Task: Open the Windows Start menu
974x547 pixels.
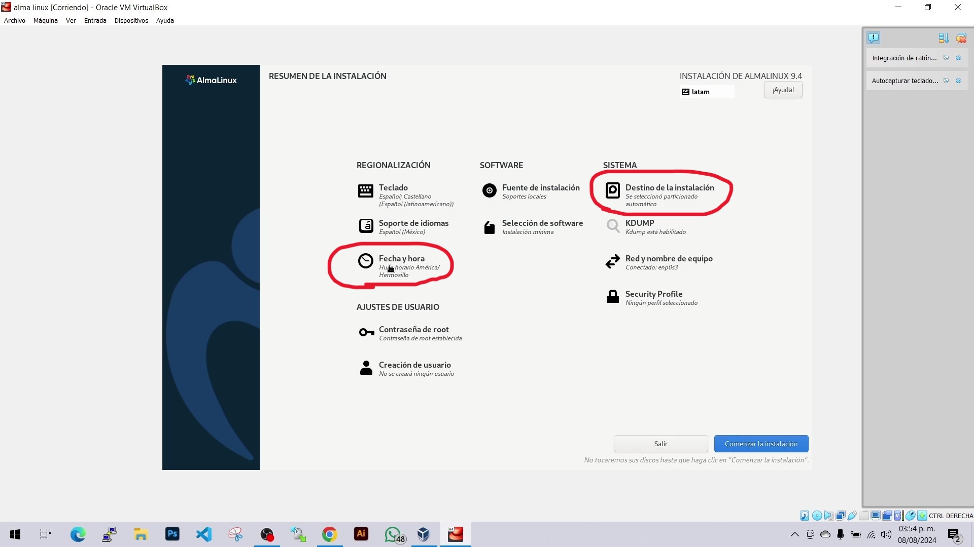Action: (x=15, y=534)
